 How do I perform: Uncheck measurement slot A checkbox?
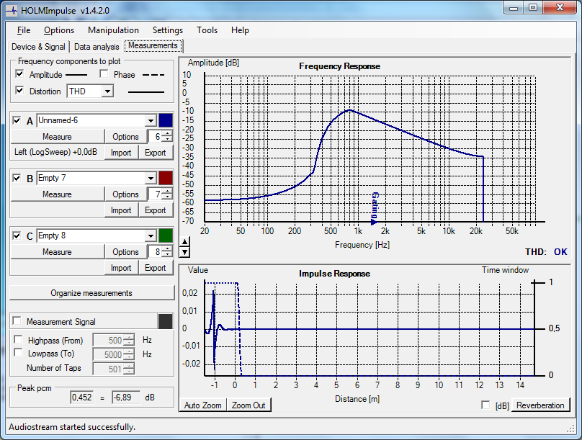17,120
